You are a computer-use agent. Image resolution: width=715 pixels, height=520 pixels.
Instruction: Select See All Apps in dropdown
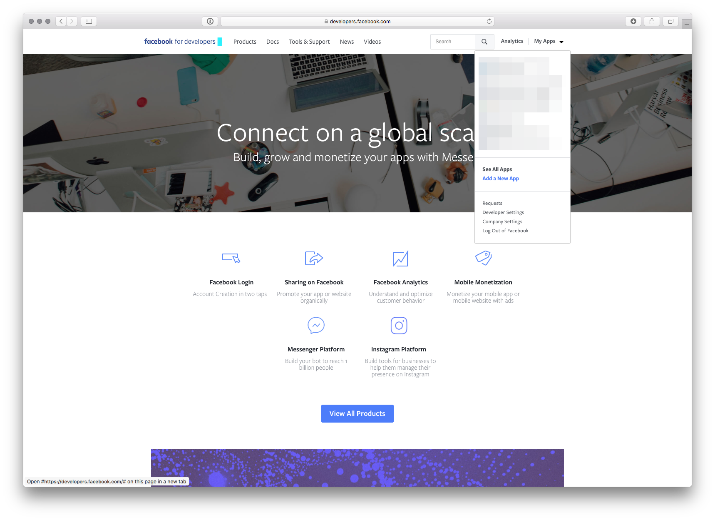(x=497, y=169)
